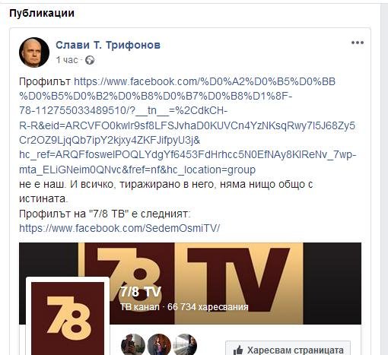Follow the facebook.com/SedemOsmiTV/ link

(x=119, y=228)
